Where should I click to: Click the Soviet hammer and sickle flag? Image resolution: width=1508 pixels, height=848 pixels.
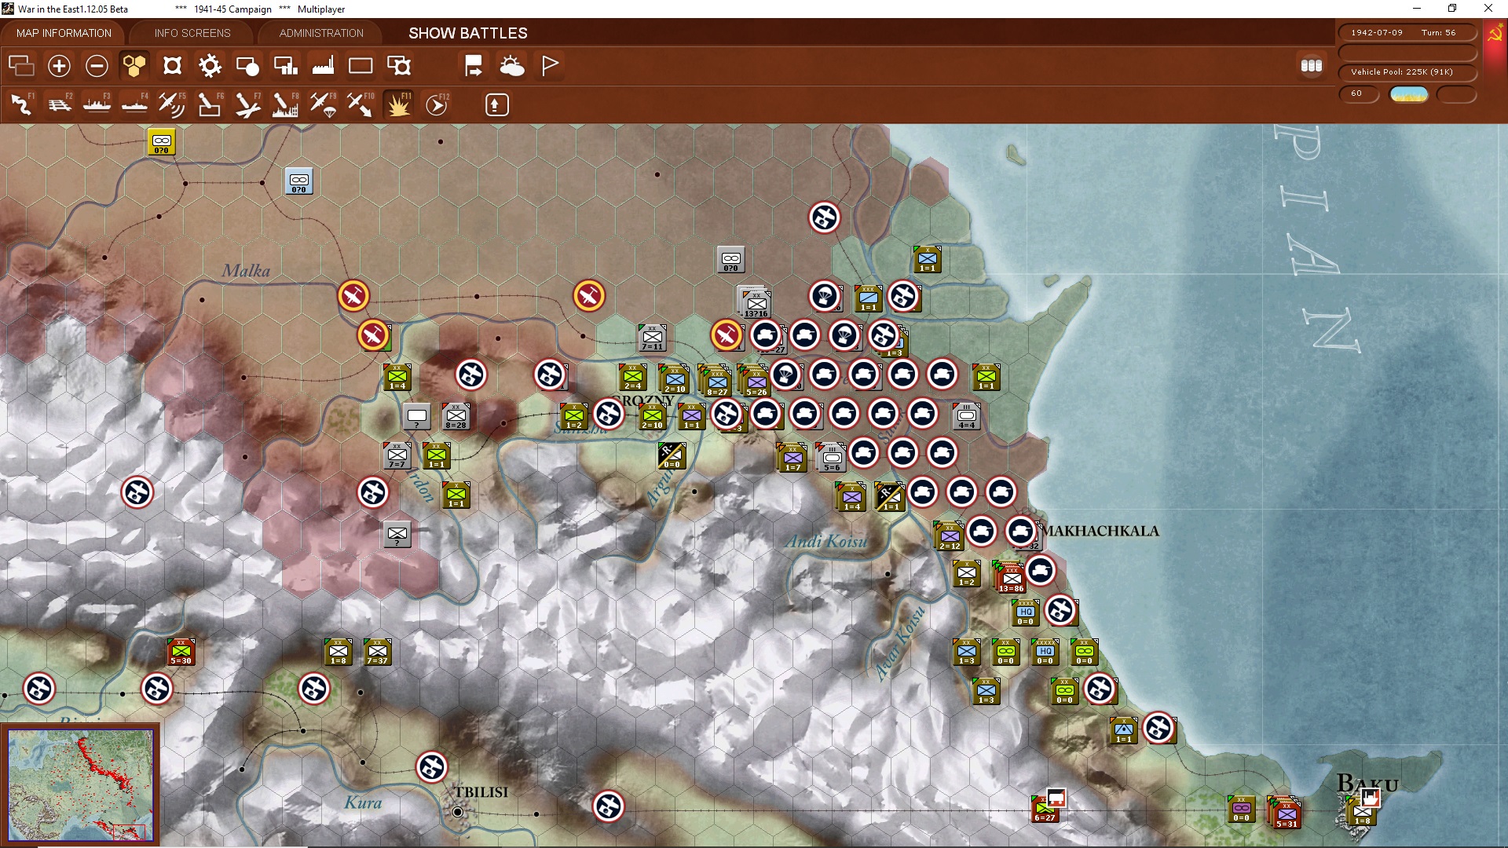[x=1495, y=34]
